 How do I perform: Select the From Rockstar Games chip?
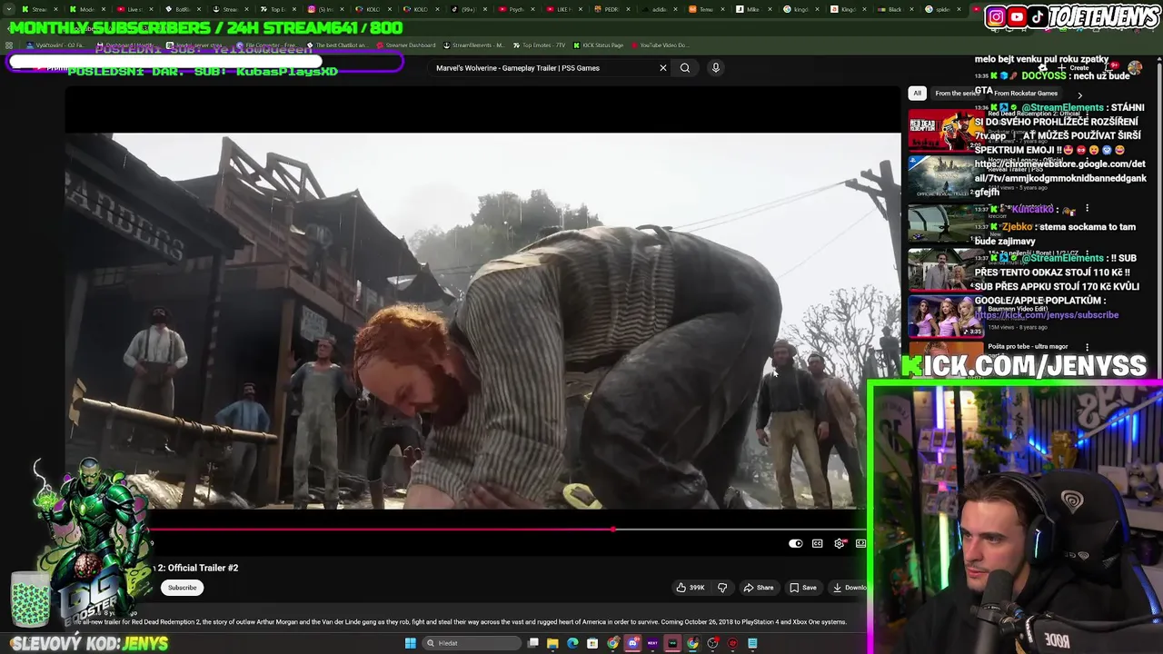(x=1026, y=94)
